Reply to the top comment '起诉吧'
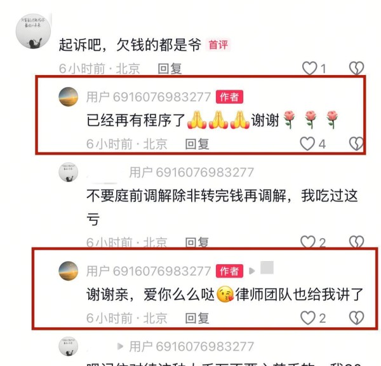Viewport: 381px width, 366px height. tap(170, 69)
